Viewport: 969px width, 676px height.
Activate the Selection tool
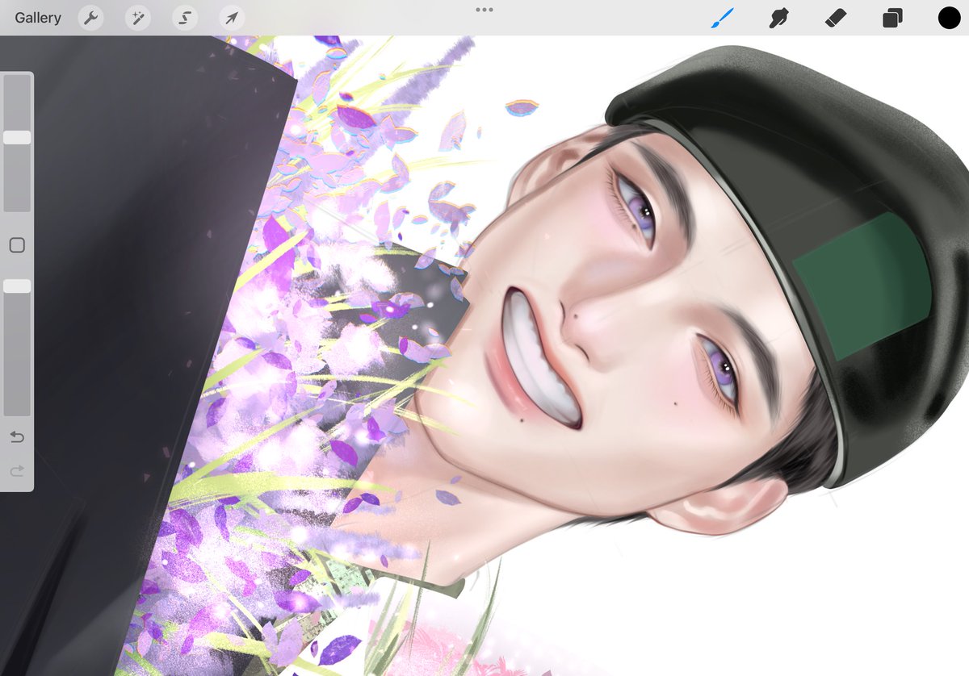tap(184, 18)
